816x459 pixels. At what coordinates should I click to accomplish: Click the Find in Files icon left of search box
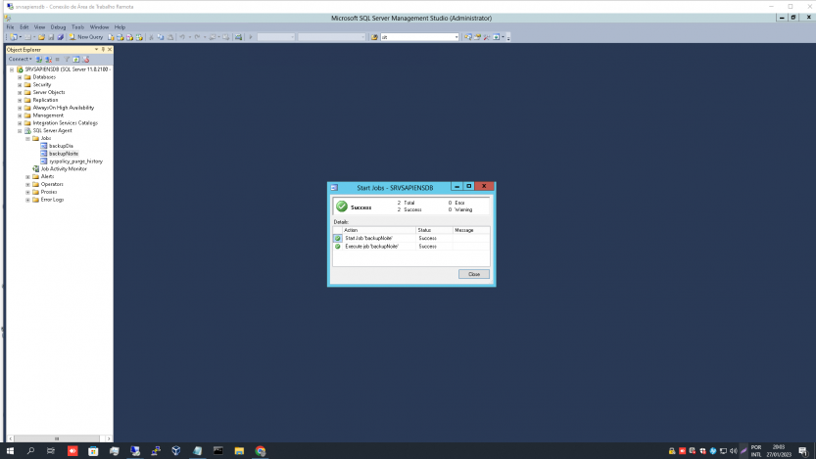coord(374,37)
